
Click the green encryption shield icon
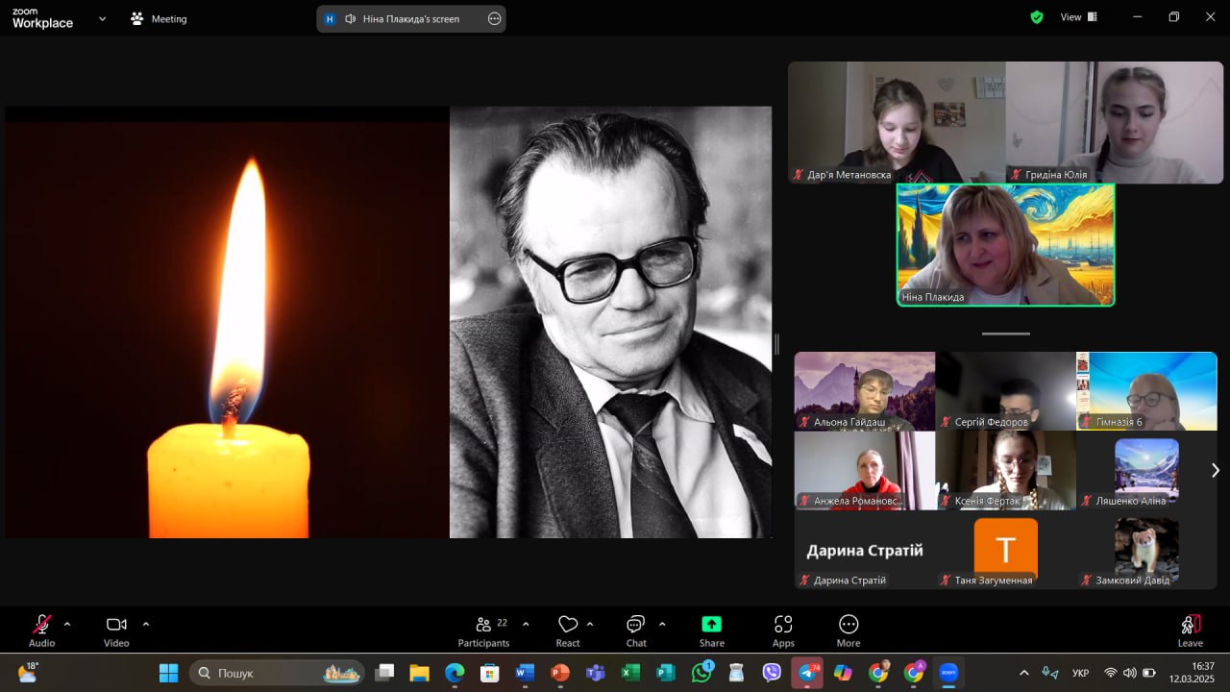(x=1037, y=17)
